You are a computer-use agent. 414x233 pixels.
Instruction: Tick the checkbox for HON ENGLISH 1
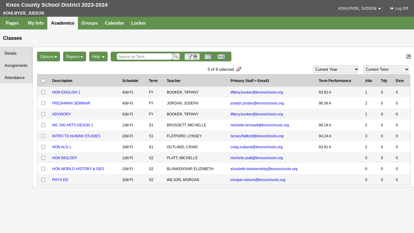tap(43, 92)
